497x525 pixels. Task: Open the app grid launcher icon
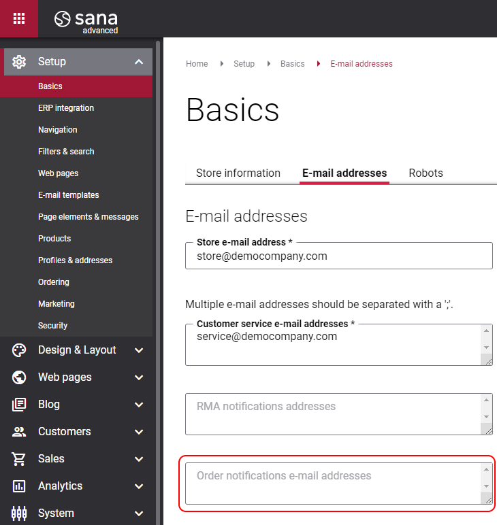pos(19,18)
